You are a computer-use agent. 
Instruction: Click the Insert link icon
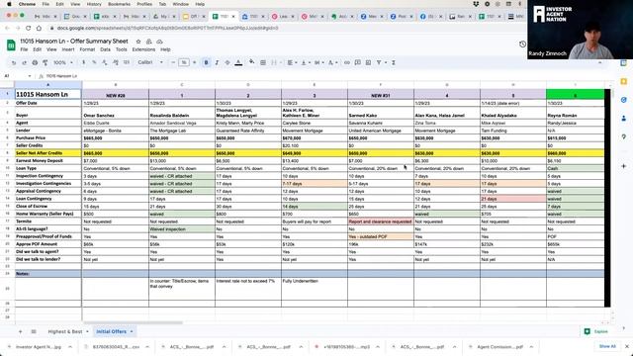[x=347, y=62]
